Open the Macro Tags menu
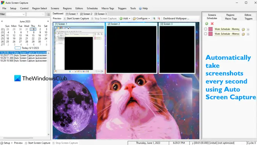 108,8
